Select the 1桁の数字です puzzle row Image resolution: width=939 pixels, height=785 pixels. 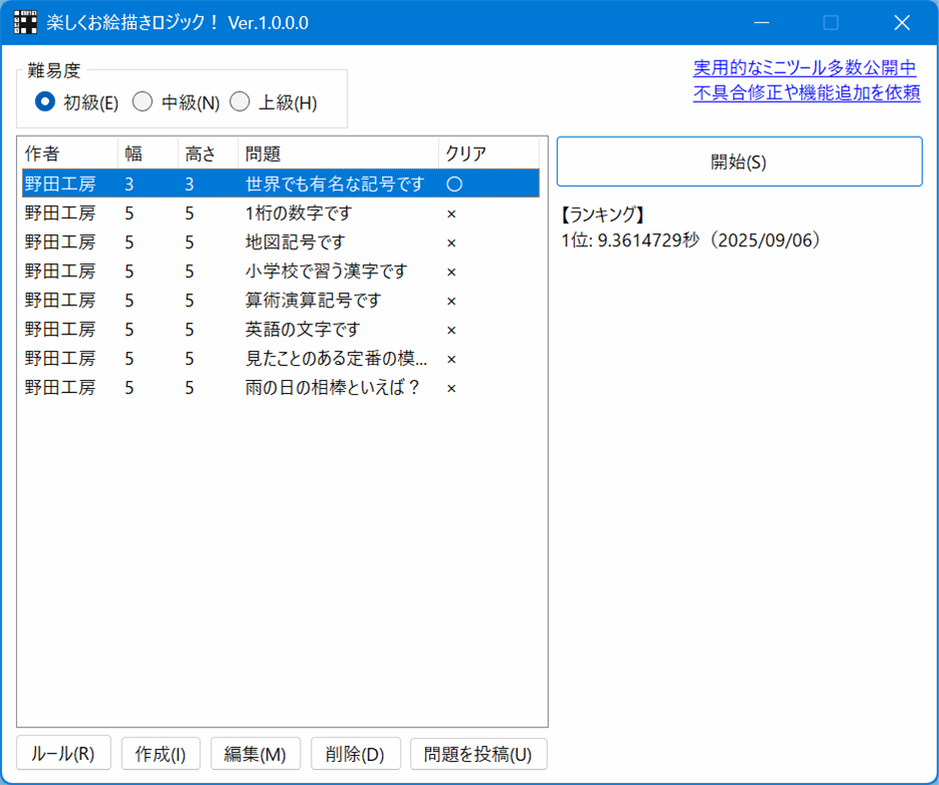tap(280, 212)
